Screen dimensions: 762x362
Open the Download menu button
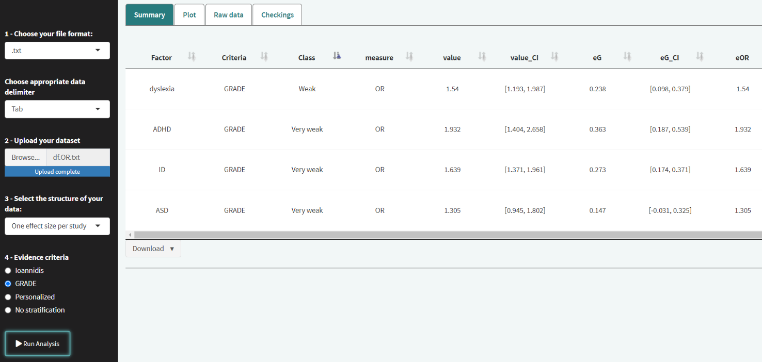point(153,249)
